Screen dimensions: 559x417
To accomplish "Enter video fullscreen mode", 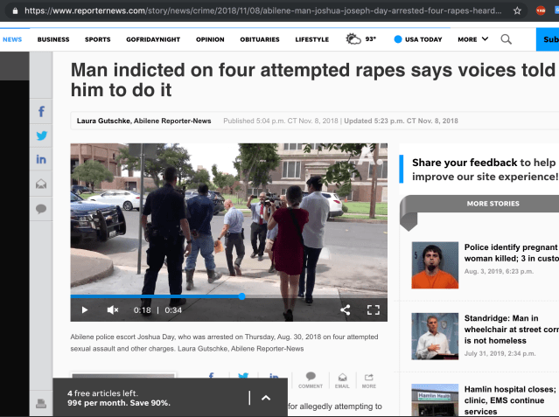I will (x=374, y=310).
